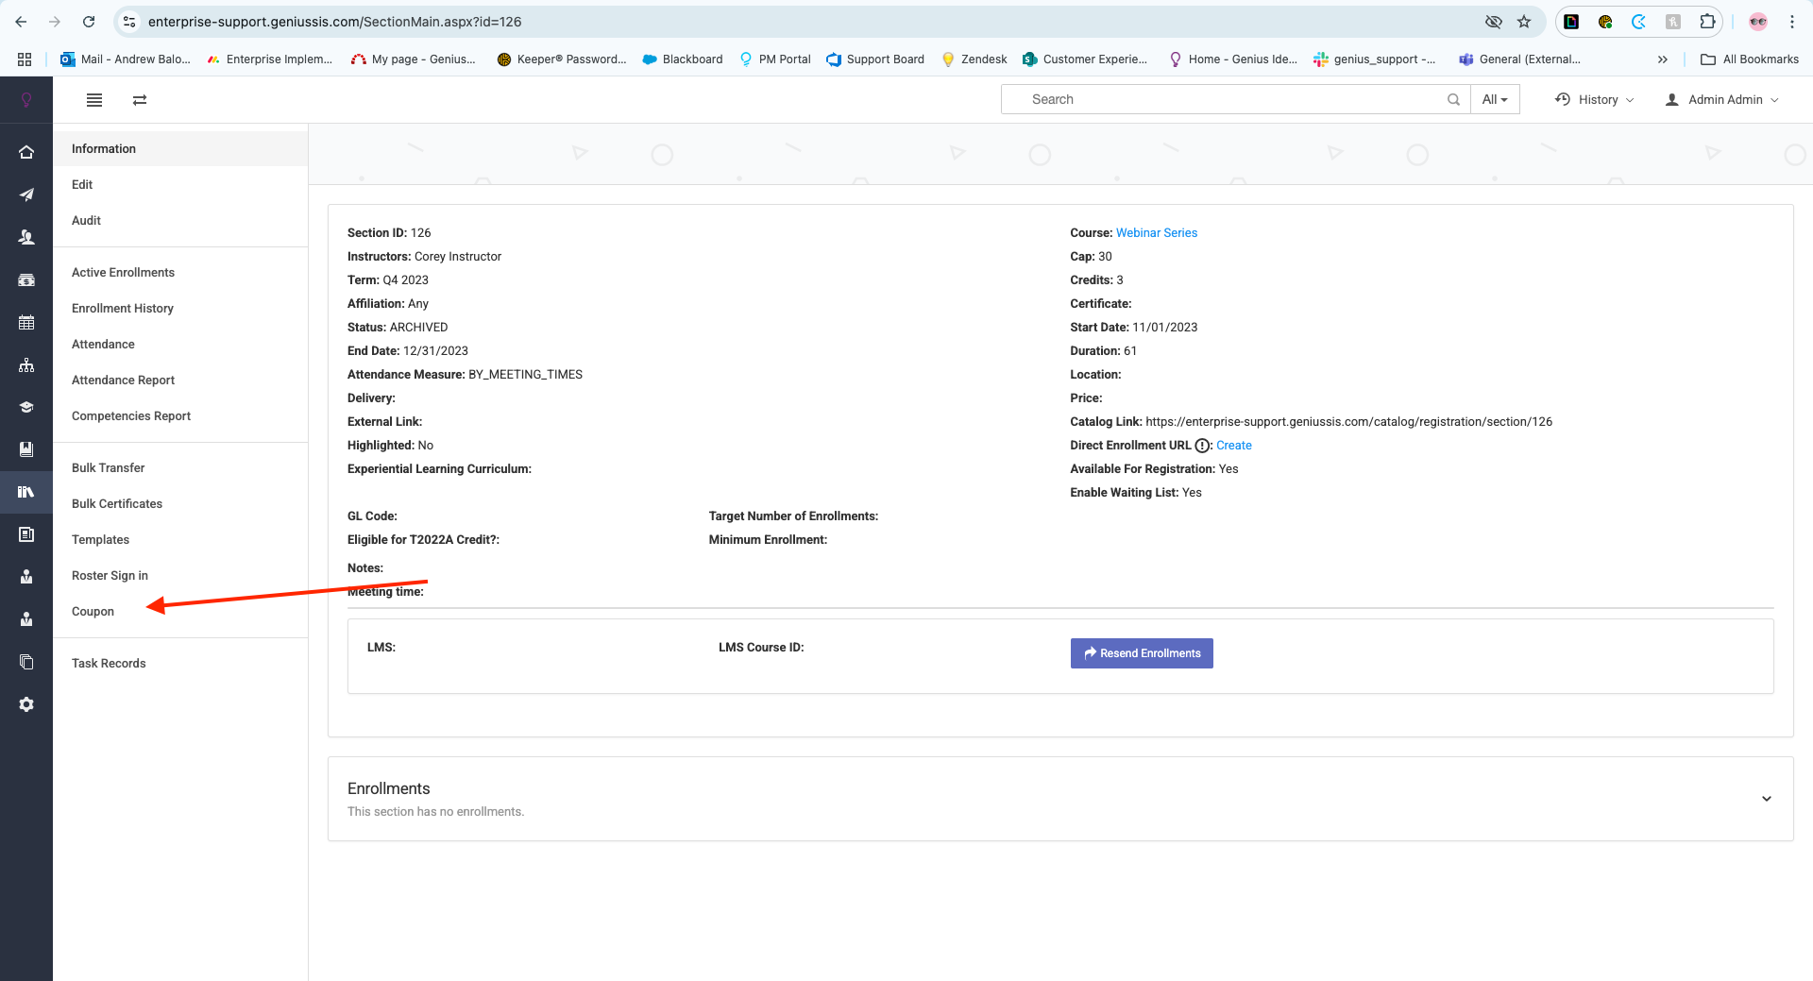This screenshot has height=981, width=1813.
Task: Open Roster Sign in
Action: 110,575
